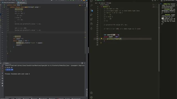Switch to pom.xml editor tab in IntelliJ

click(x=8, y=2)
